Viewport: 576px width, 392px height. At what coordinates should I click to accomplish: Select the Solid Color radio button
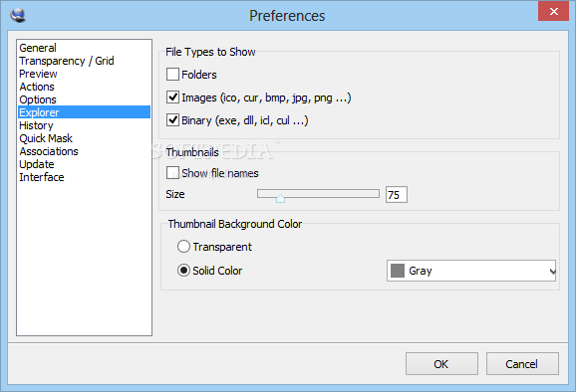click(x=183, y=271)
